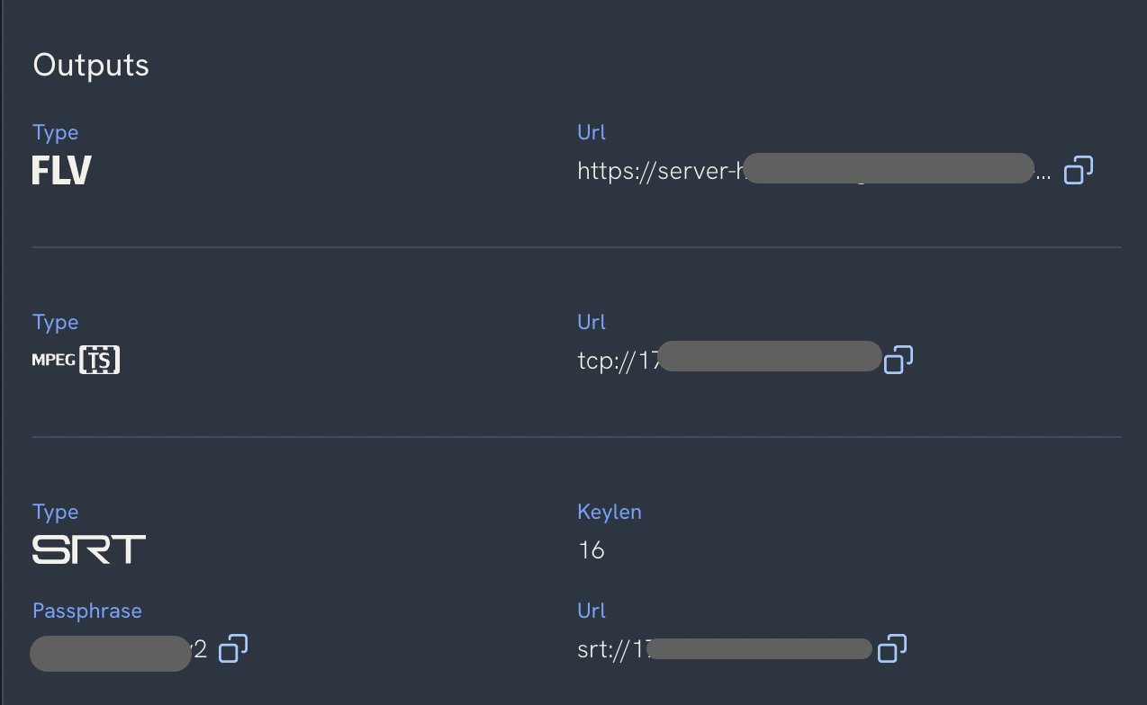Image resolution: width=1147 pixels, height=705 pixels.
Task: Select the MPEG-TS format badge
Action: click(76, 359)
